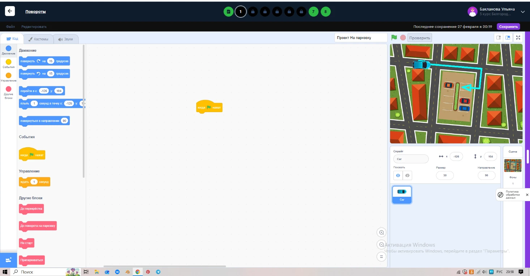The image size is (530, 276).
Task: Switch to the Код tab
Action: click(x=12, y=39)
